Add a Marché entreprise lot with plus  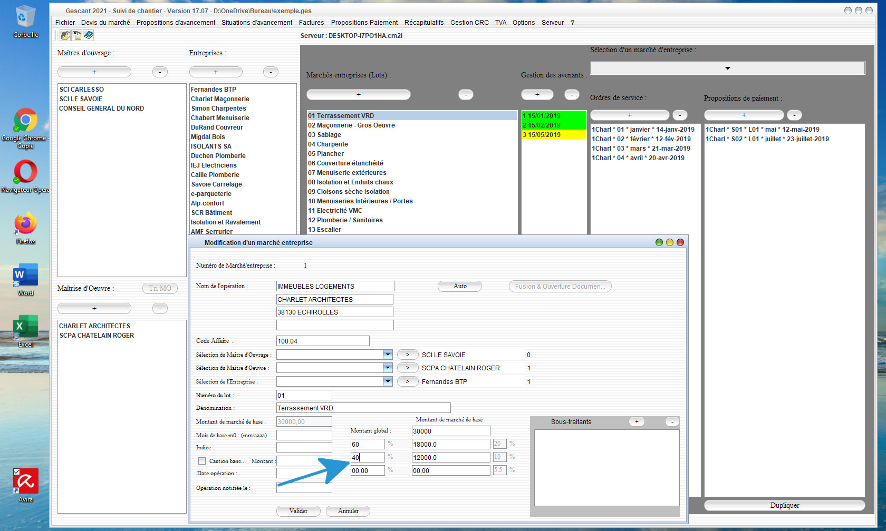359,94
